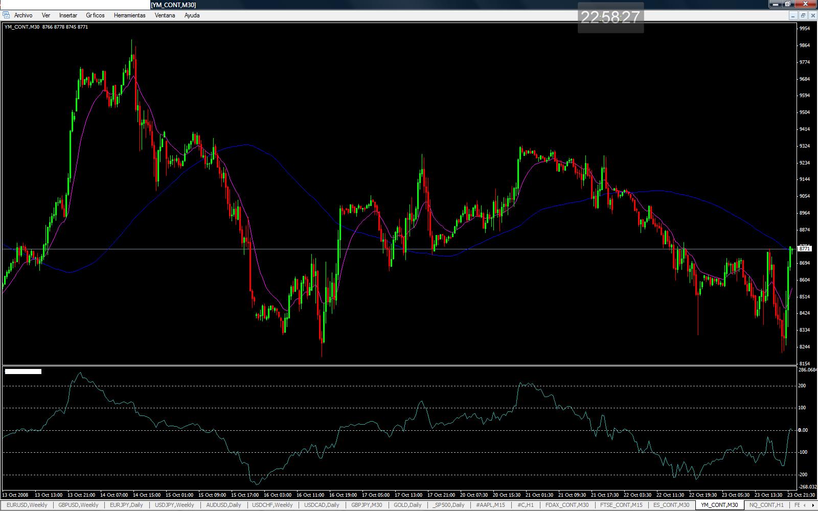The image size is (818, 511).
Task: Close the inner YM_CONT chart window
Action: pyautogui.click(x=812, y=15)
